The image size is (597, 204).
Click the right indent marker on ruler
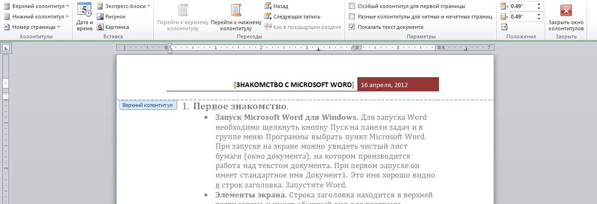pos(353,49)
